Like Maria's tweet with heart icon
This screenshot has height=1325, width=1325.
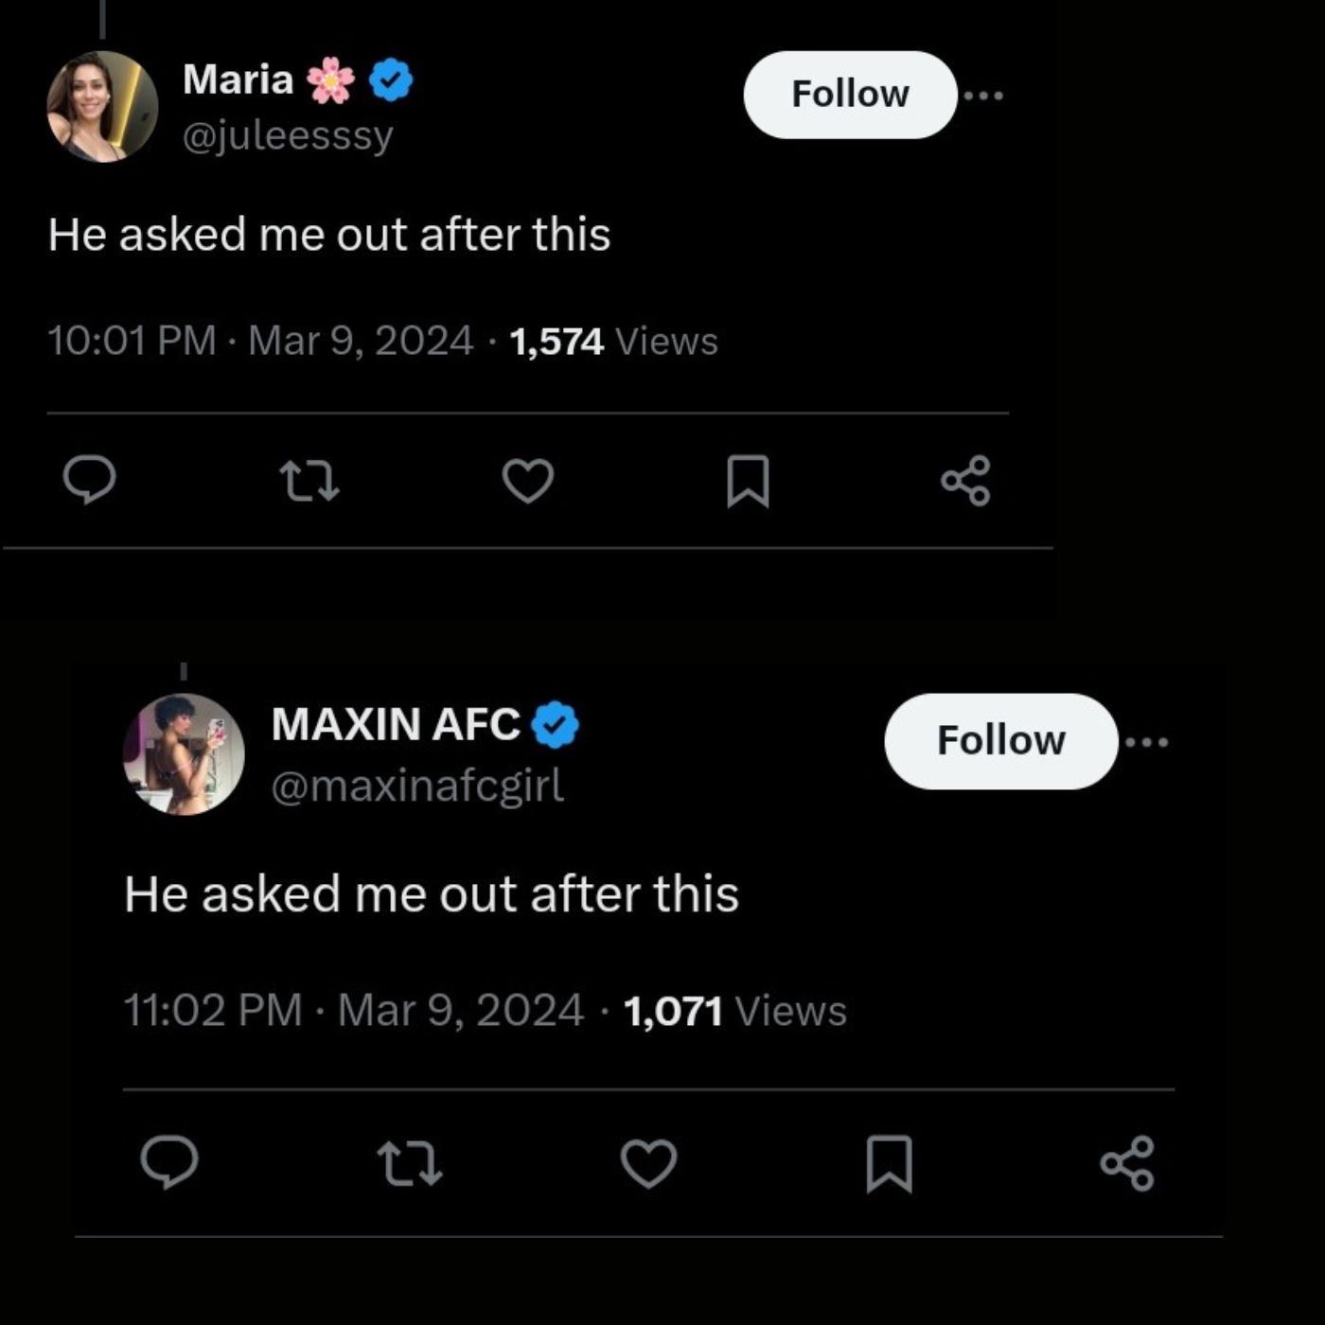tap(527, 480)
